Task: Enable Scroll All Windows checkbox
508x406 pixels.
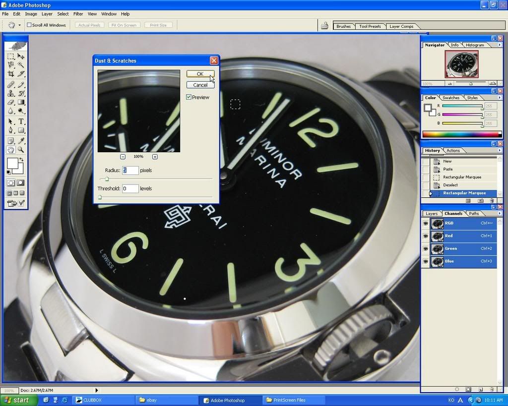Action: coord(29,25)
